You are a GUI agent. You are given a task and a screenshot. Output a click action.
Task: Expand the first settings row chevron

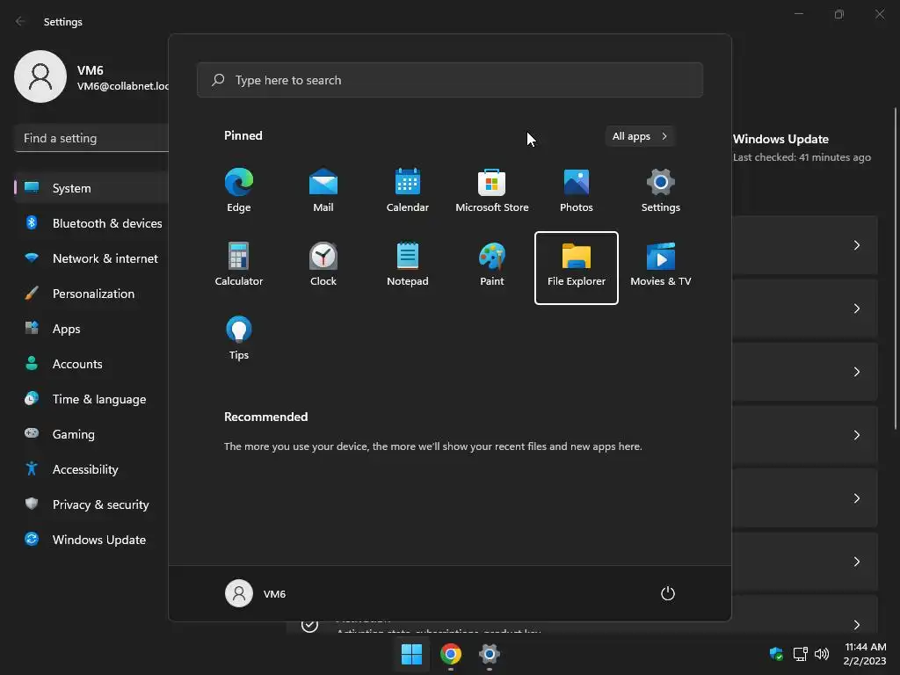(856, 245)
